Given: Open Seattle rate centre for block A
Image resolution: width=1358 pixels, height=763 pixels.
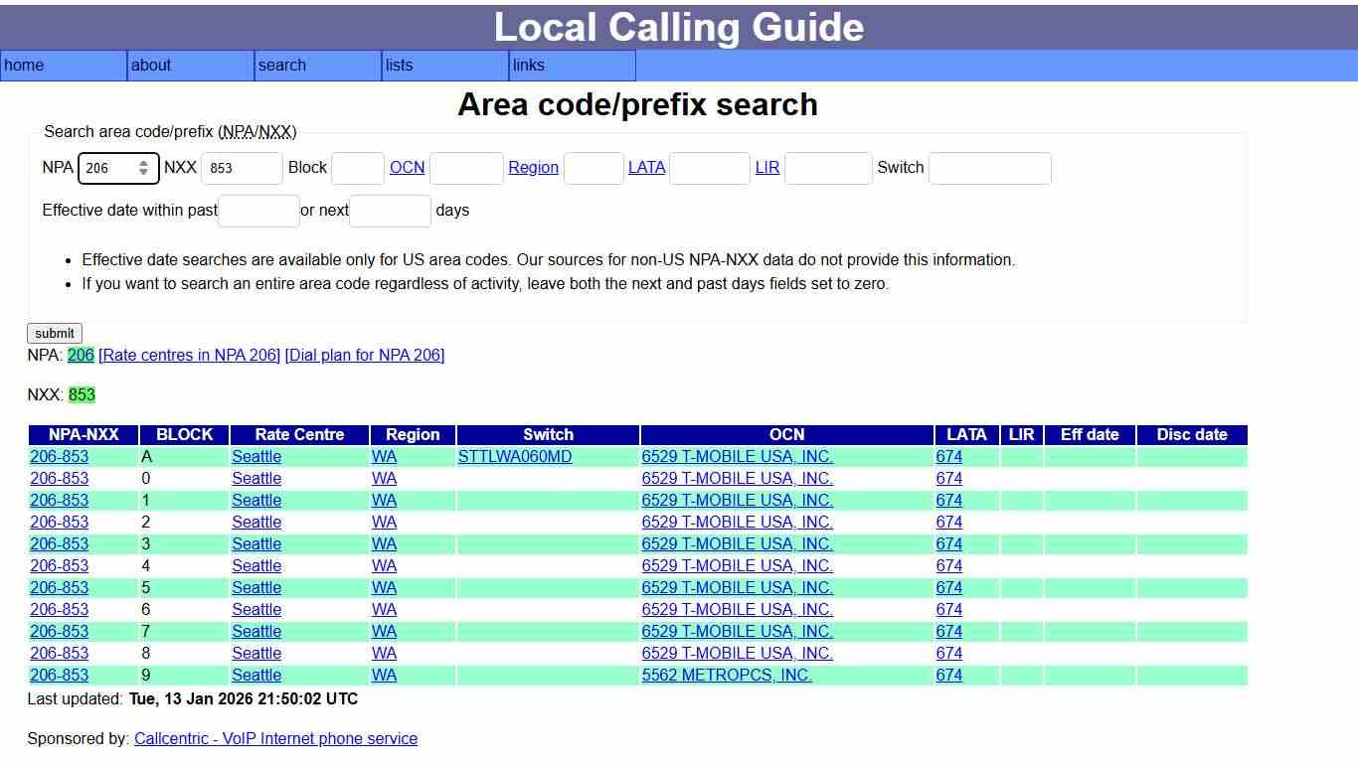Looking at the screenshot, I should click(x=255, y=456).
